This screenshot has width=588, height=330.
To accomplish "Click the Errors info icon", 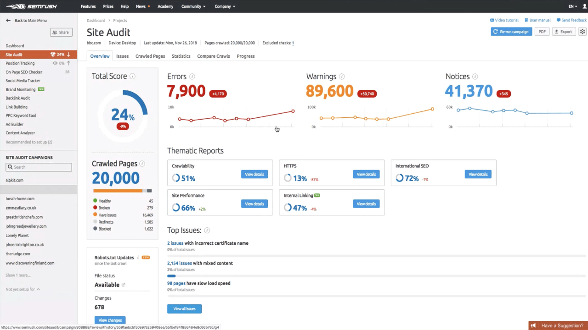I will click(192, 77).
